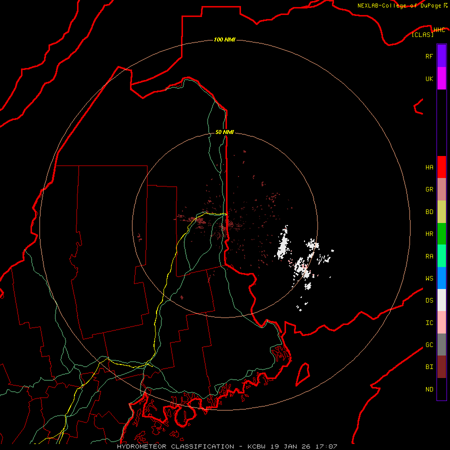Click the "BD" legend label
The height and width of the screenshot is (450, 450).
pyautogui.click(x=429, y=212)
